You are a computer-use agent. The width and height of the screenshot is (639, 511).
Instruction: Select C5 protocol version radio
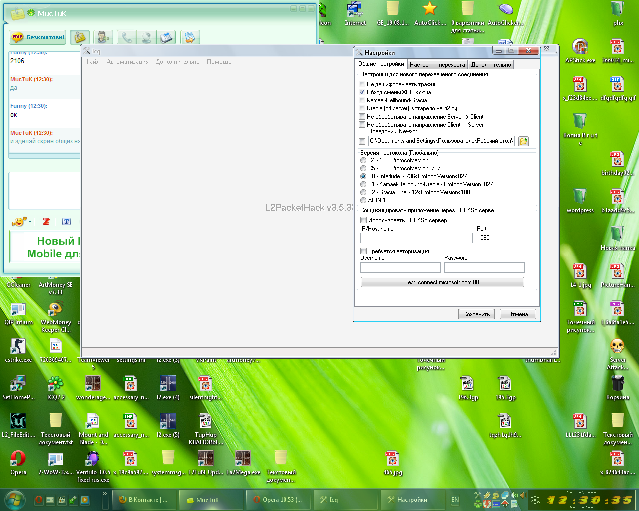coord(363,168)
